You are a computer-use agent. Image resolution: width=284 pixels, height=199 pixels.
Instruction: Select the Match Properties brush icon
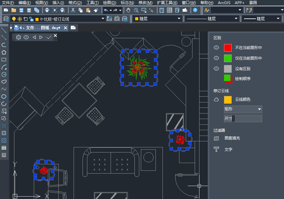tap(96, 10)
